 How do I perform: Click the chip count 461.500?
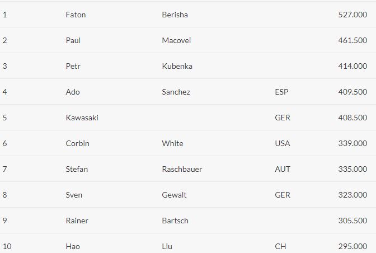pos(352,40)
